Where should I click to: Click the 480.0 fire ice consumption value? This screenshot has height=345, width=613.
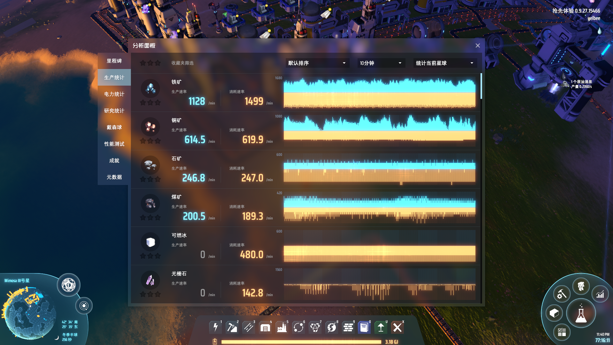pos(252,255)
